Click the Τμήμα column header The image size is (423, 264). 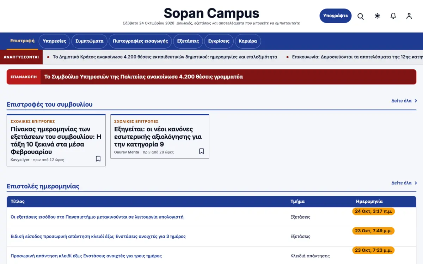point(298,201)
